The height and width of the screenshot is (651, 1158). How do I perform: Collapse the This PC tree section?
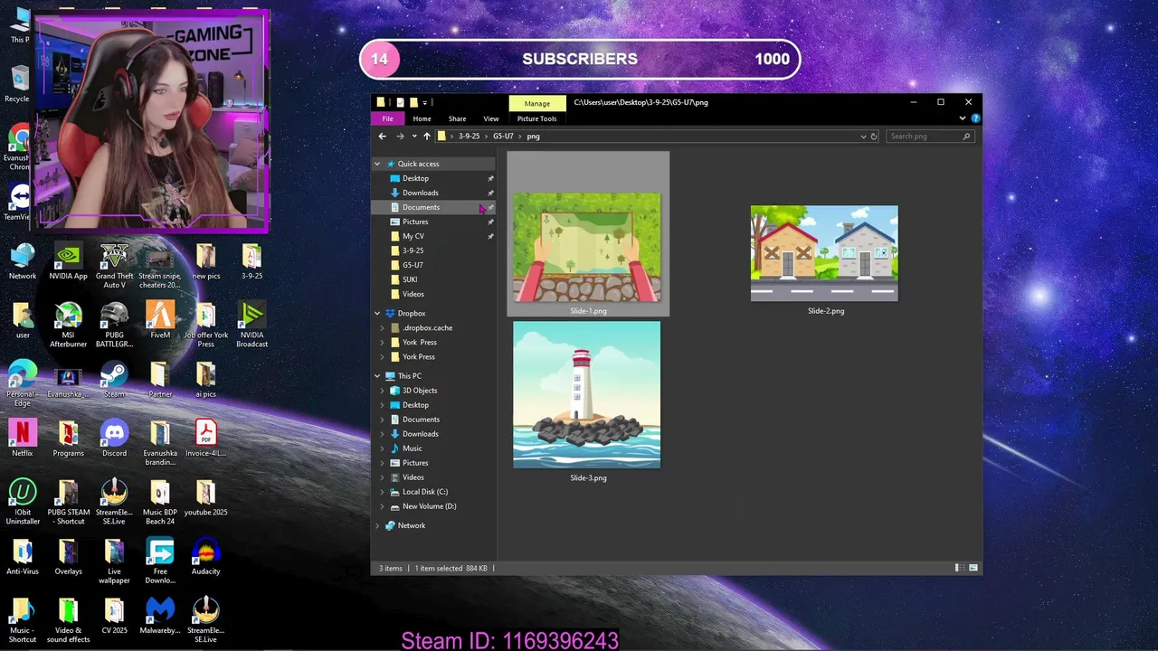coord(377,376)
